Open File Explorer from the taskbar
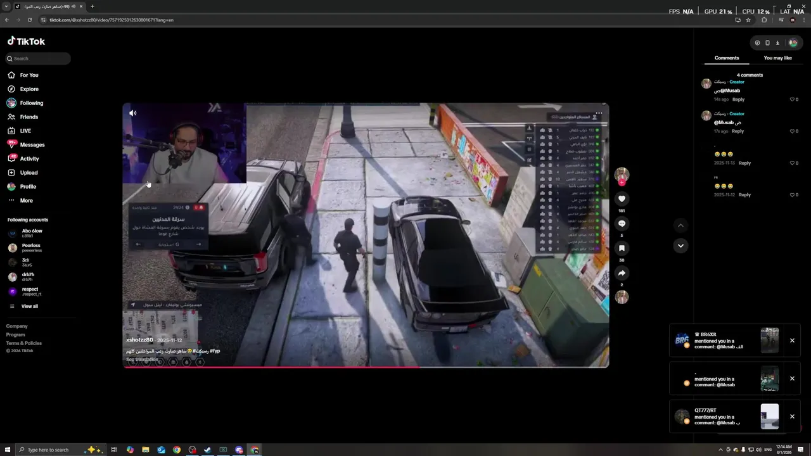 click(146, 450)
